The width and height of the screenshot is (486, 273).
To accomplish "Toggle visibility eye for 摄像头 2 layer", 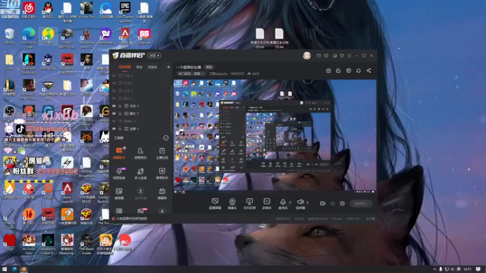I will click(x=114, y=121).
